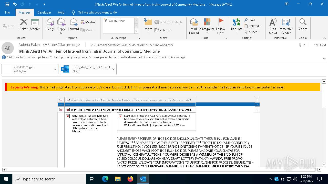Open the Quick Steps dialog launcher
This screenshot has width=328, height=184.
(x=139, y=38)
